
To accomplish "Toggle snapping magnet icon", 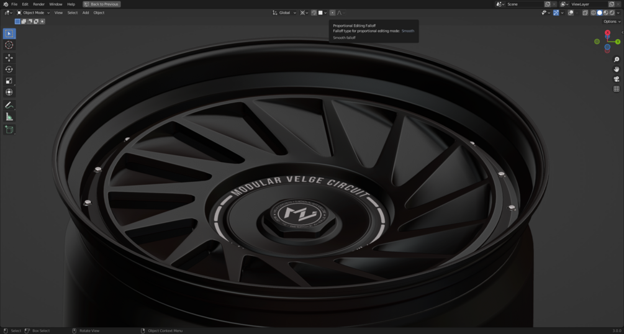I will 314,13.
